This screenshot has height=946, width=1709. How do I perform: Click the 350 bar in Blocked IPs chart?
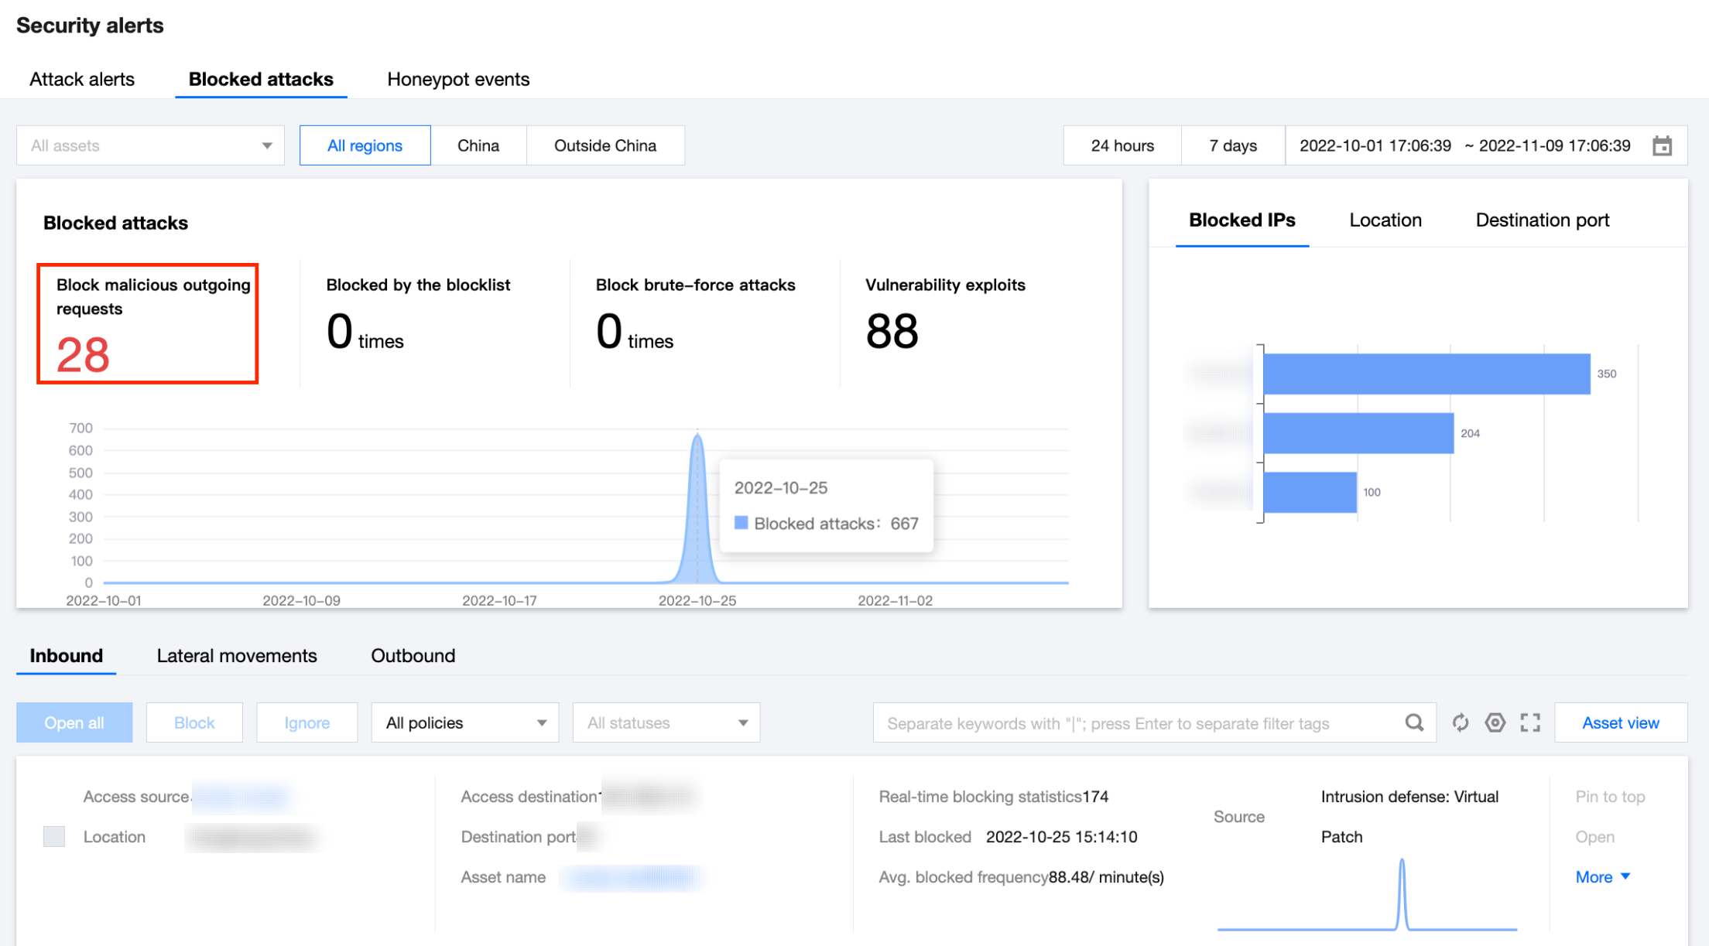click(x=1426, y=374)
